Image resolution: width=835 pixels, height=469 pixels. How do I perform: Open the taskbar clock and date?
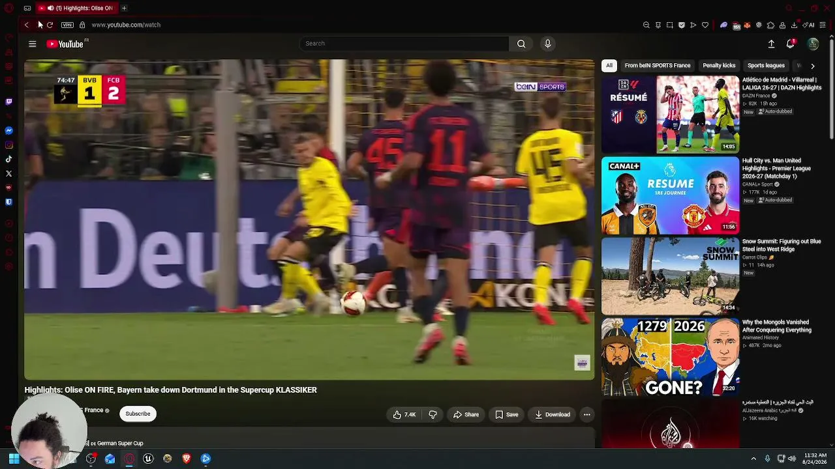815,459
